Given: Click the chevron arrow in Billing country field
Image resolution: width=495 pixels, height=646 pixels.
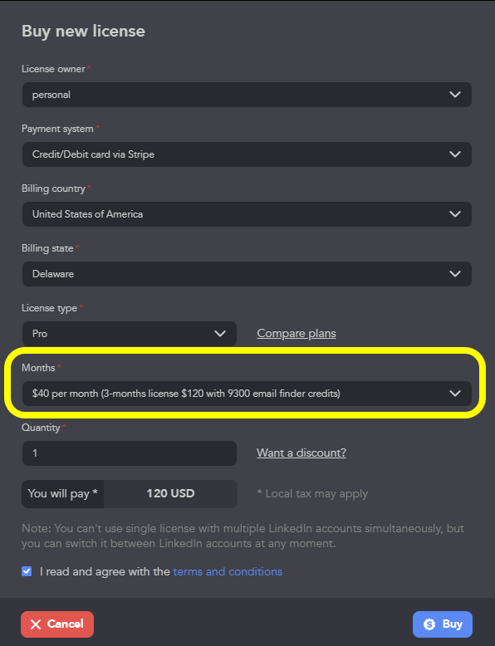Looking at the screenshot, I should click(x=455, y=214).
